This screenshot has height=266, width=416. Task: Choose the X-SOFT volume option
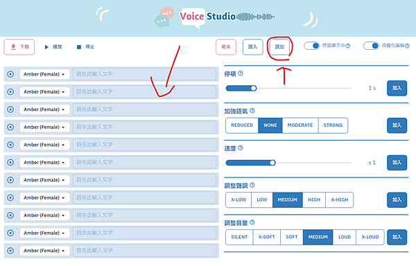coord(267,237)
